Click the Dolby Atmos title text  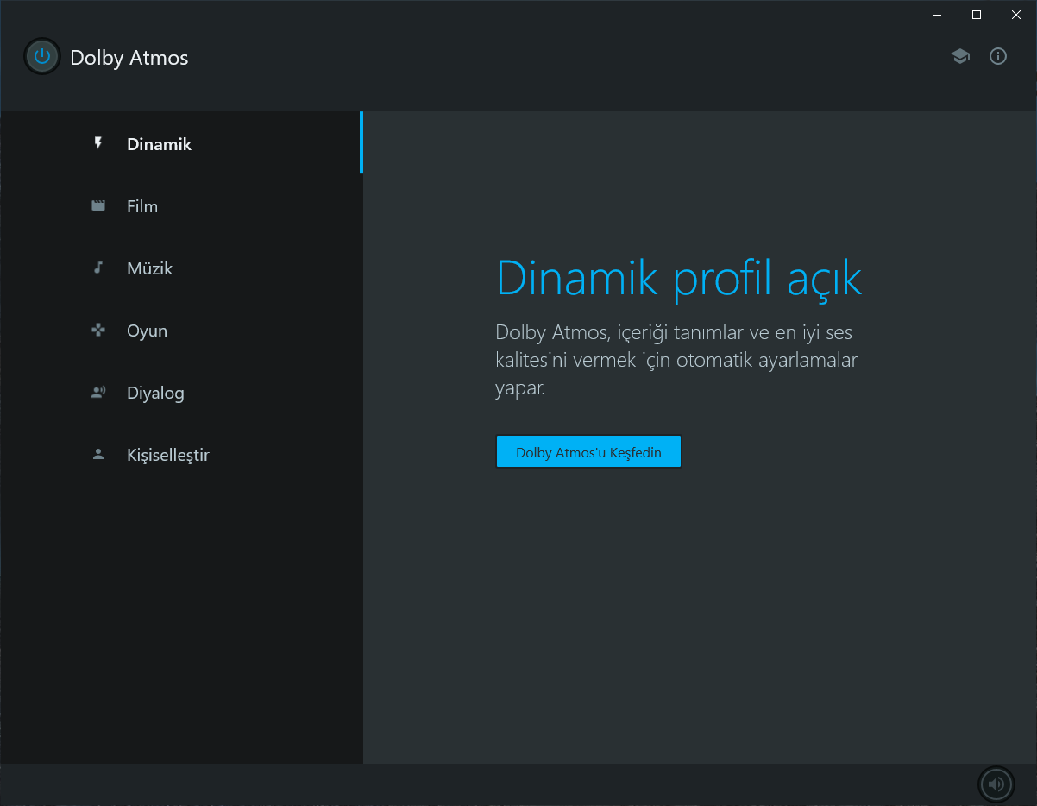click(129, 58)
